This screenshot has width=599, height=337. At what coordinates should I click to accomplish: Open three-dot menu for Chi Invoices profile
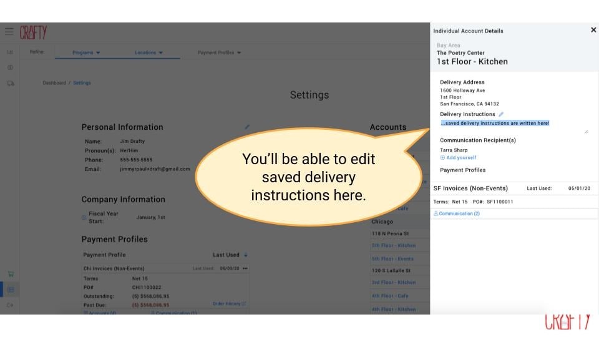(245, 268)
